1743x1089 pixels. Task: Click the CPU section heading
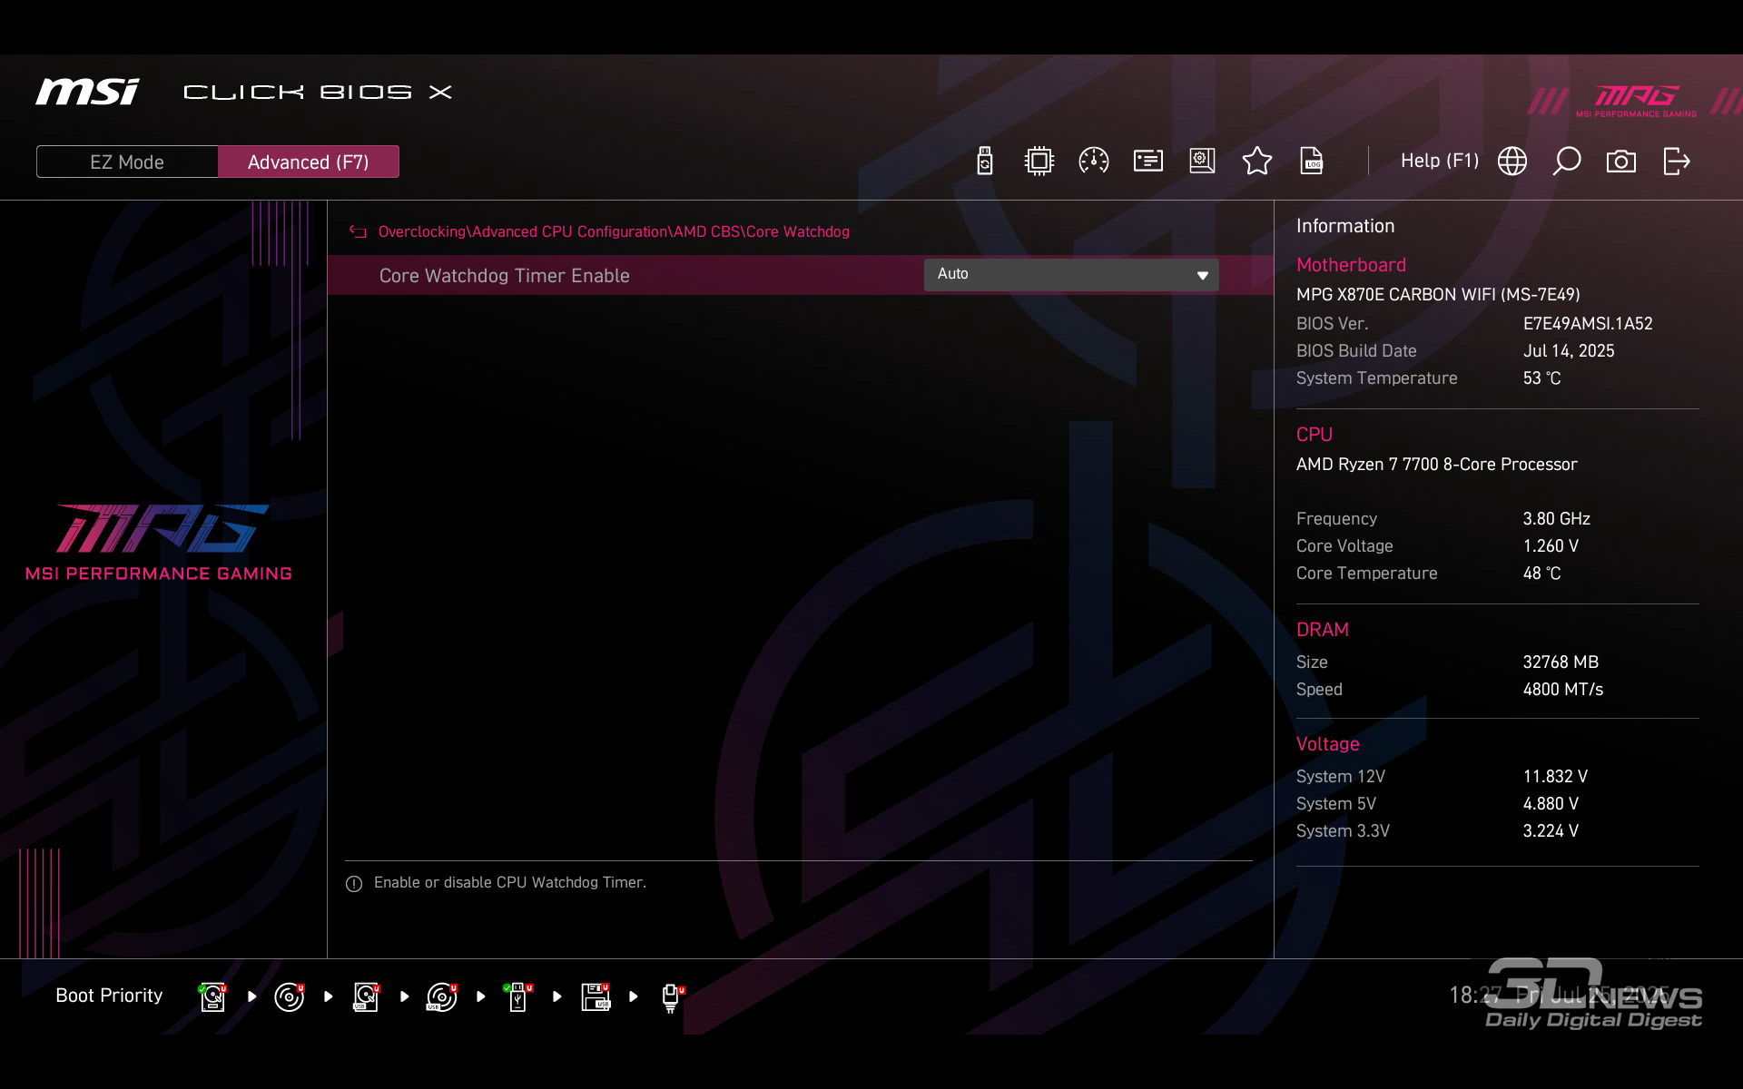[1315, 435]
